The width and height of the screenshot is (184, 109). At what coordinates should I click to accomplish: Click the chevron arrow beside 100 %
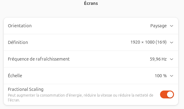click(172, 76)
